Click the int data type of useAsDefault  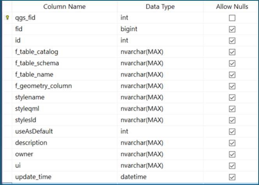(x=160, y=131)
